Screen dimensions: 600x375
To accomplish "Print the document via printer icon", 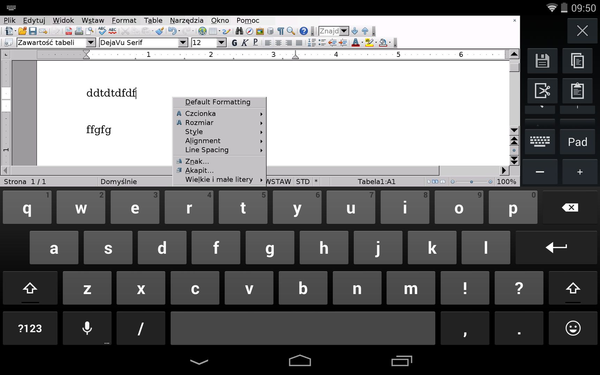I will (x=79, y=31).
